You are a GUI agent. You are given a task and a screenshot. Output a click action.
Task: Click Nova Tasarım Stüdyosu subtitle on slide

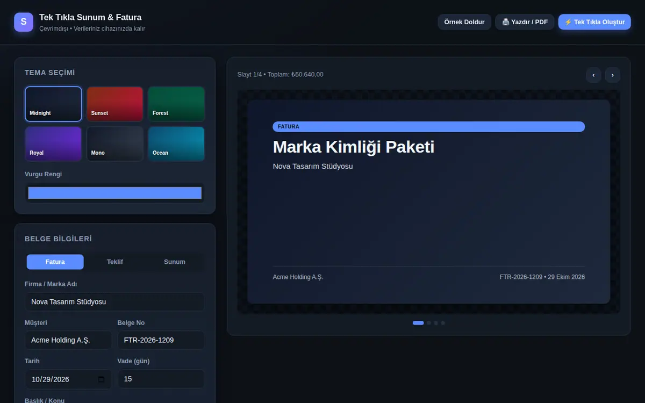pyautogui.click(x=313, y=167)
